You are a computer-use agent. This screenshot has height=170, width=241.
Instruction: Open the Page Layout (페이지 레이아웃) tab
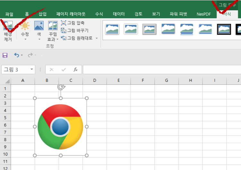tap(71, 14)
